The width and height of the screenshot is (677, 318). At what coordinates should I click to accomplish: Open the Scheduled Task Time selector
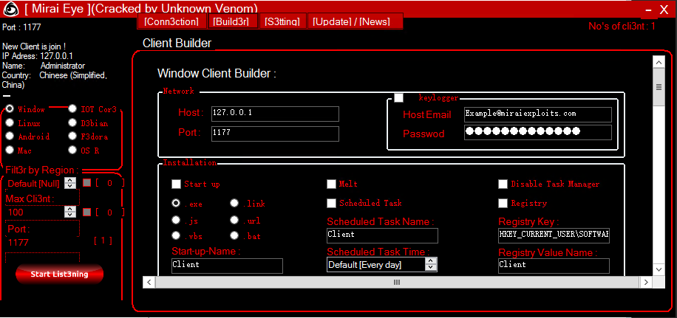[381, 265]
